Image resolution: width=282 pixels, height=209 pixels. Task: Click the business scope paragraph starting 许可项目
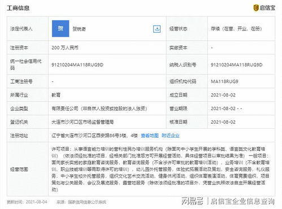pyautogui.click(x=160, y=169)
